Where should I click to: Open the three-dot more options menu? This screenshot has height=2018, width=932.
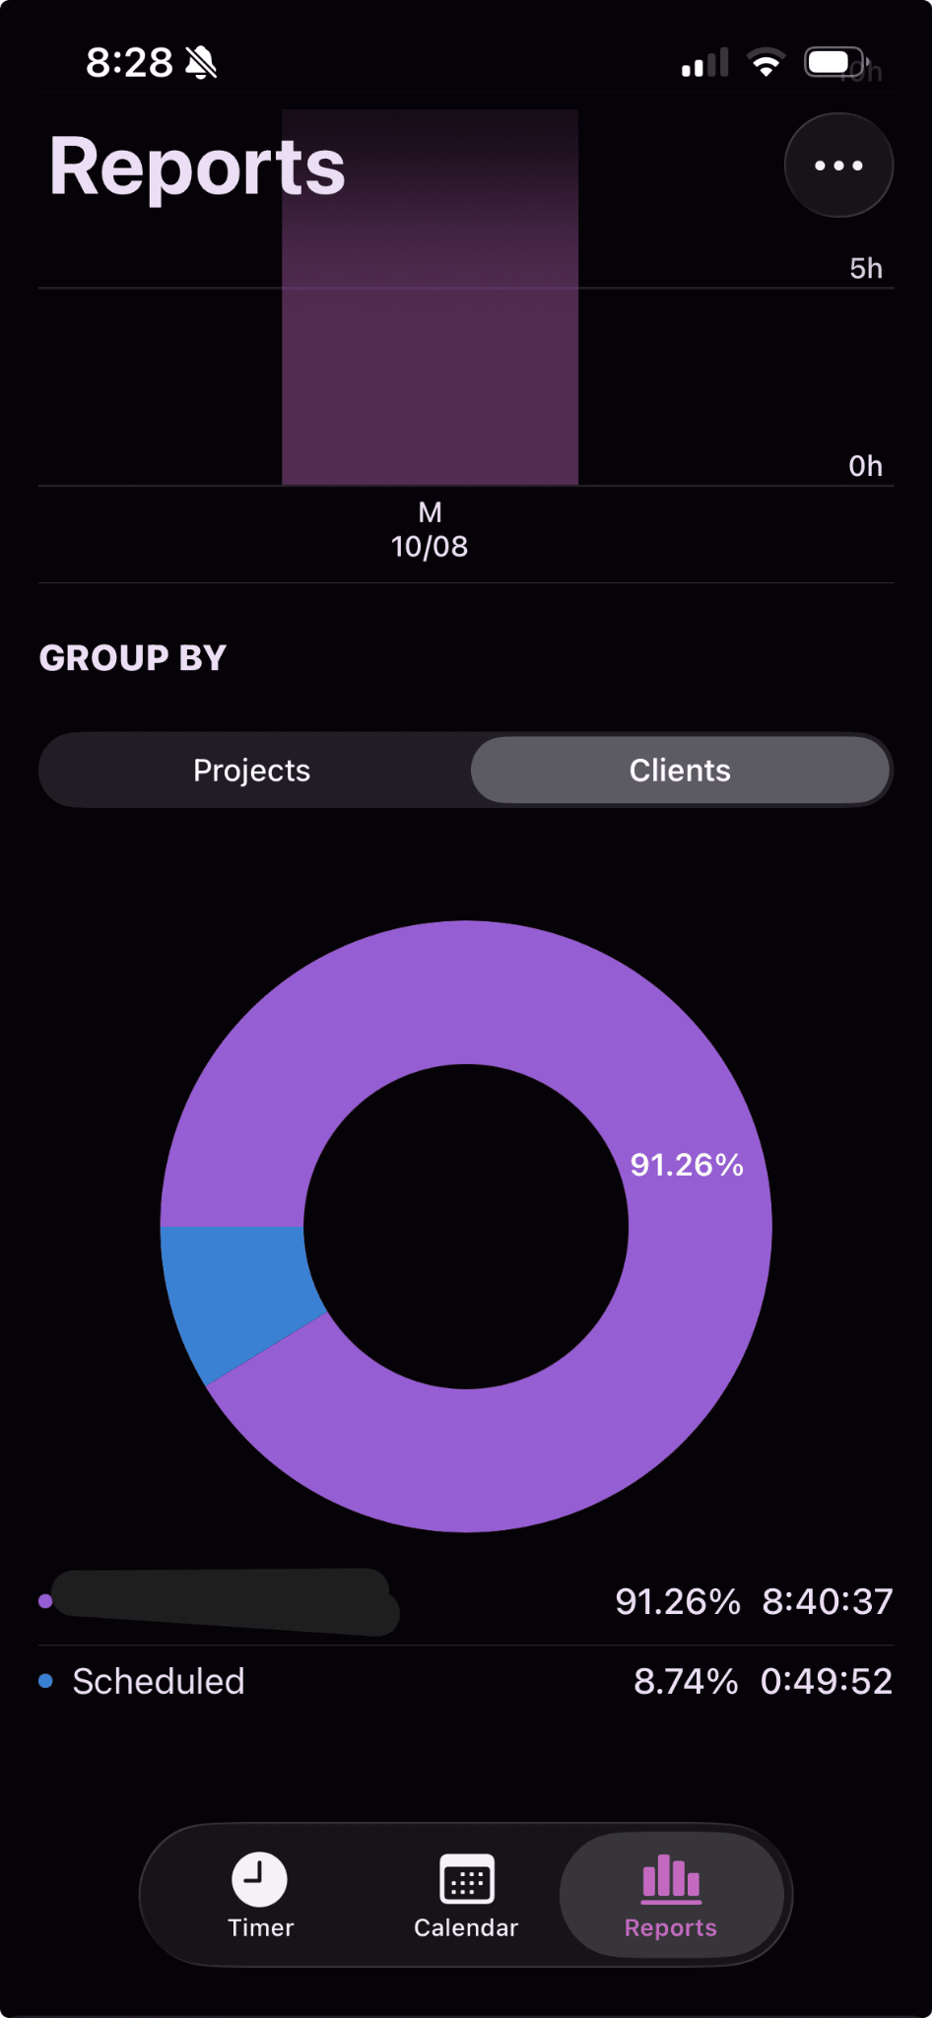(x=838, y=166)
